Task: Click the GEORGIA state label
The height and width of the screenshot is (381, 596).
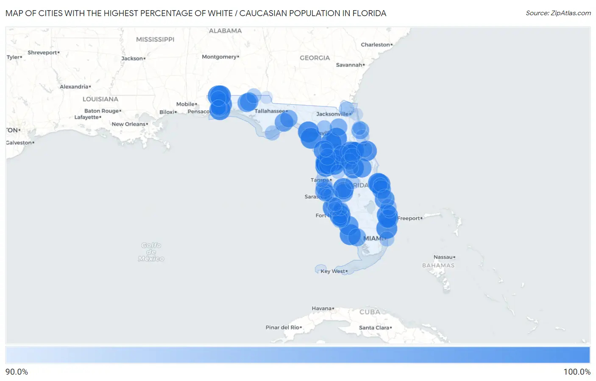Action: pyautogui.click(x=315, y=58)
